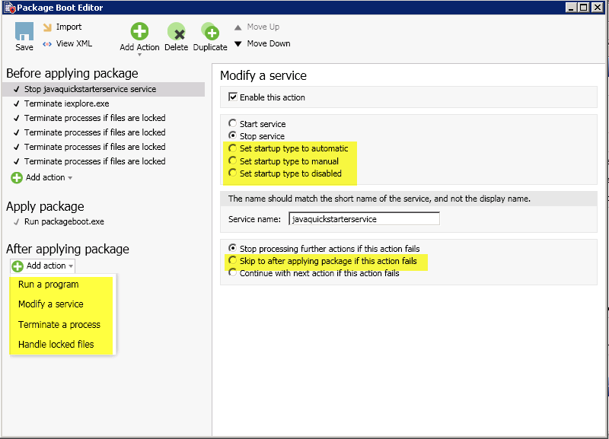Click the Modify a service panel heading

[x=263, y=75]
